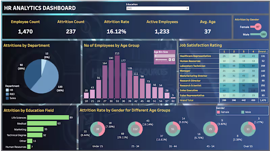Click Manufacturing Director row header

point(199,76)
